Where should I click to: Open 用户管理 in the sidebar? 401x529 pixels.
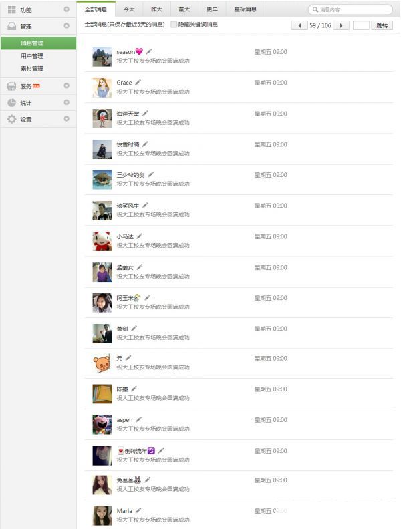point(32,56)
